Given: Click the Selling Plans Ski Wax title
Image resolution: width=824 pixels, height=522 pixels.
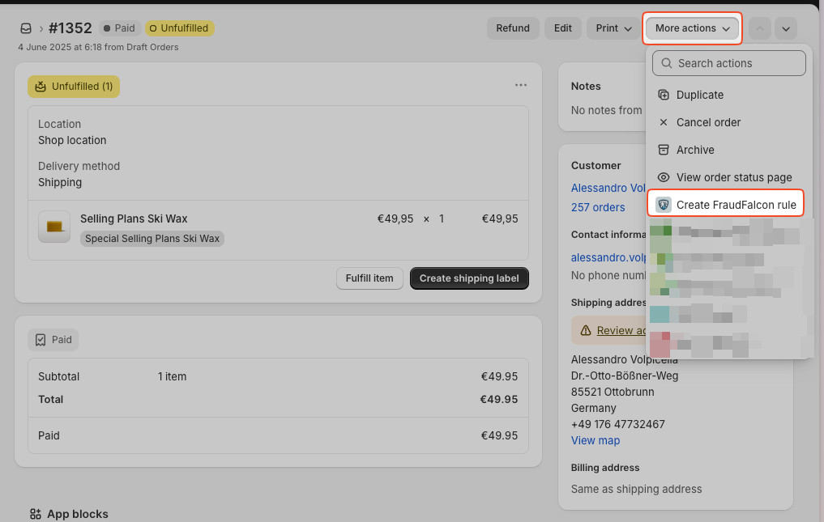Looking at the screenshot, I should 134,219.
